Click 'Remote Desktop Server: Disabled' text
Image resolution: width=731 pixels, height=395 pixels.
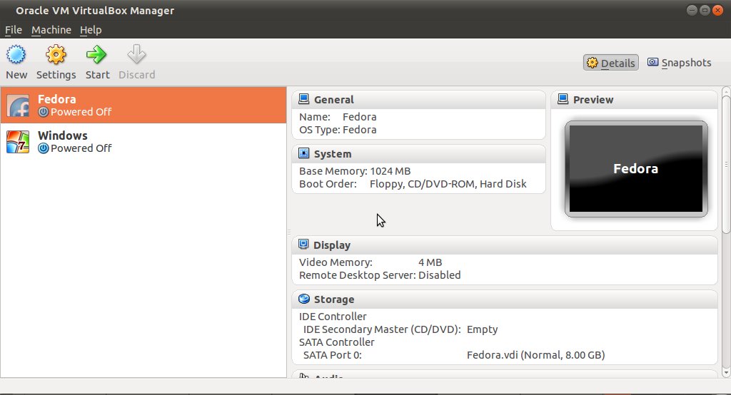coord(380,275)
